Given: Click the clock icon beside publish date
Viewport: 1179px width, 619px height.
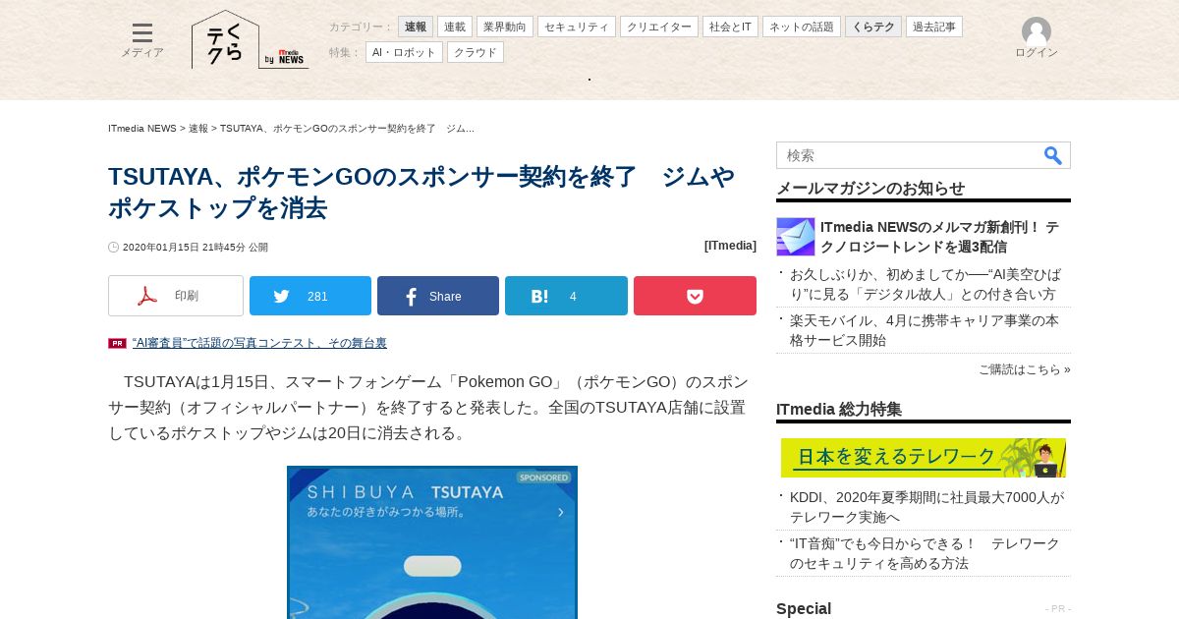Looking at the screenshot, I should (114, 248).
